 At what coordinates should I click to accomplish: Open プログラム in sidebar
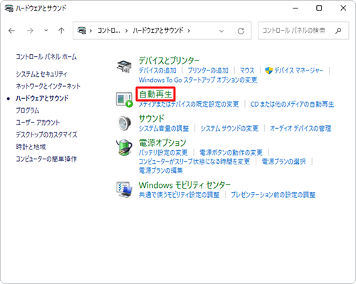click(x=28, y=110)
